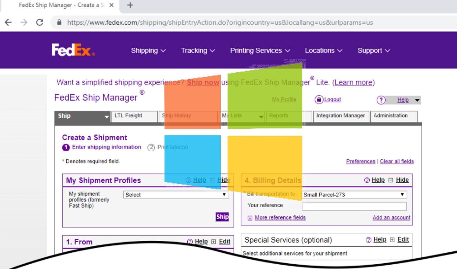This screenshot has width=457, height=269.
Task: Open the Administration tab
Action: [x=394, y=116]
